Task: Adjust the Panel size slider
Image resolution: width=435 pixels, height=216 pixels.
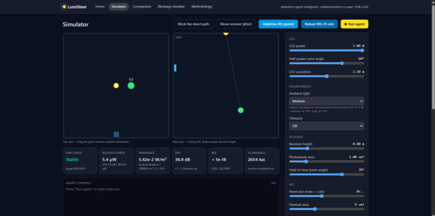Action: tap(327, 196)
